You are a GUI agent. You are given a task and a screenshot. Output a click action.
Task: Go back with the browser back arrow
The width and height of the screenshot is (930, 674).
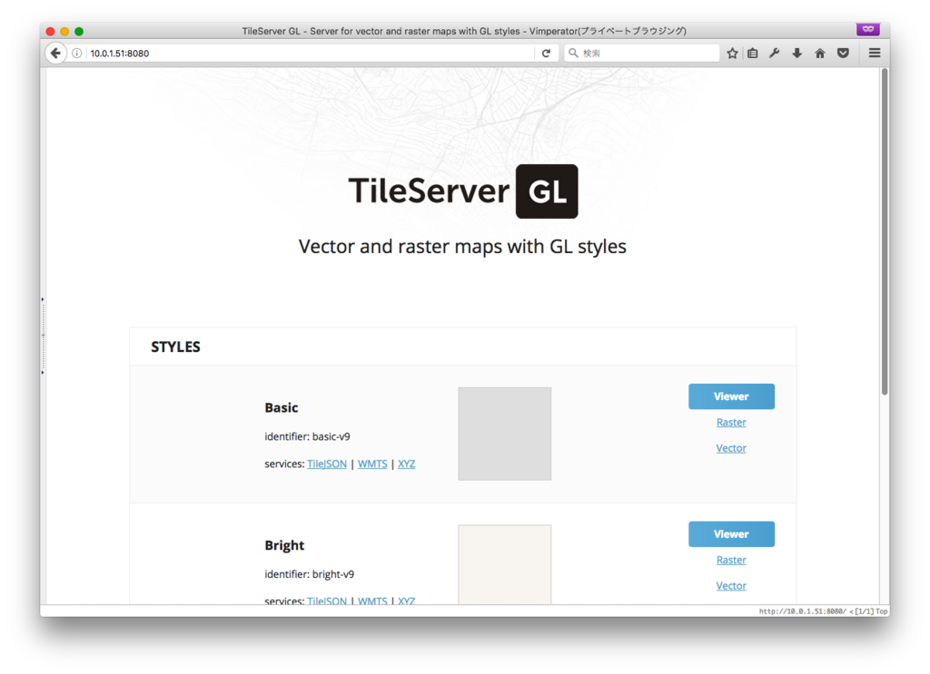click(55, 54)
